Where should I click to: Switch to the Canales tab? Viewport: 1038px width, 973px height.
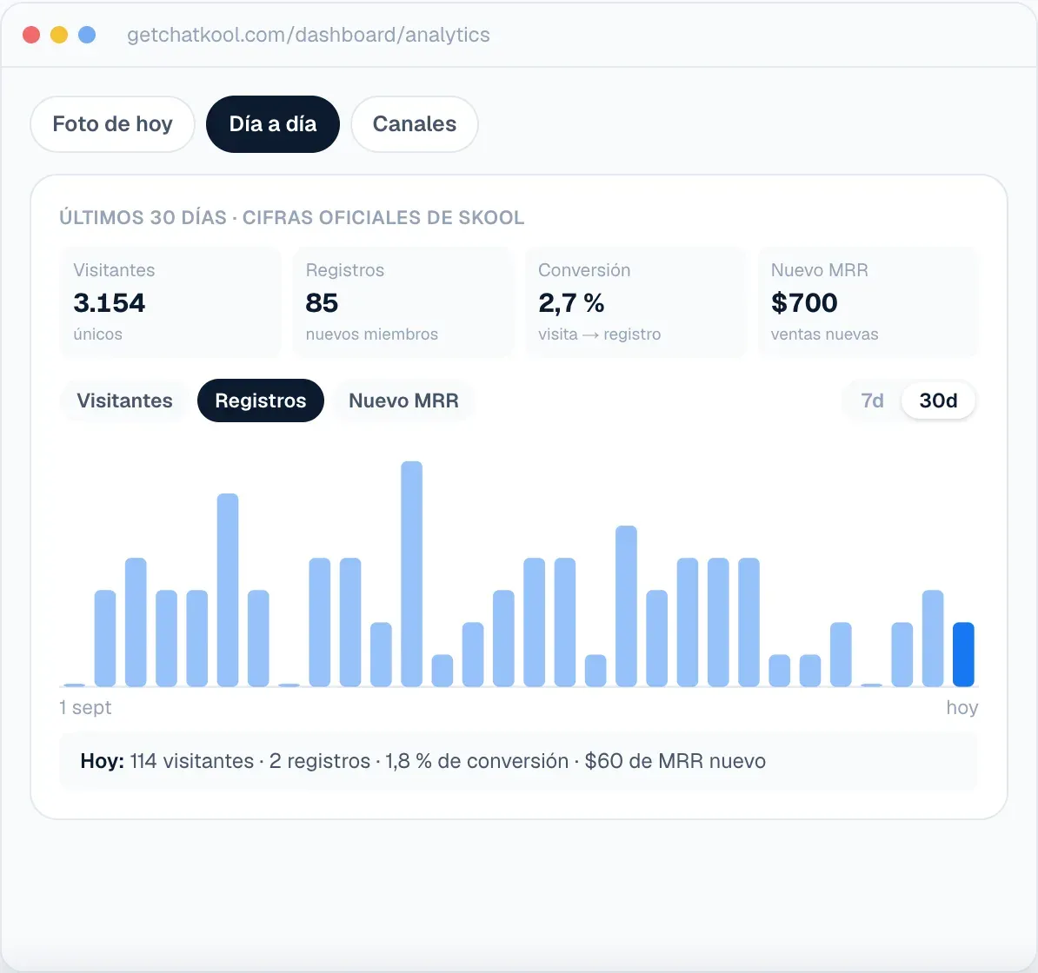pos(415,124)
